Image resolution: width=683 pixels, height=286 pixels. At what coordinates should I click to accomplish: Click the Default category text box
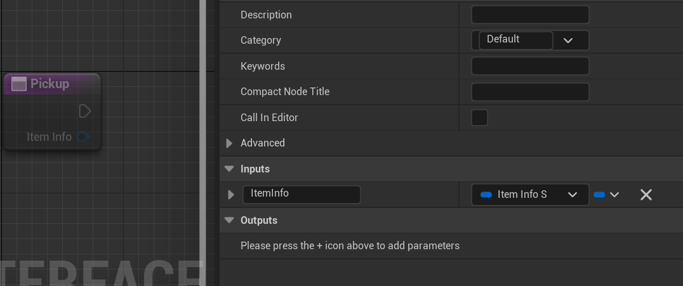515,40
